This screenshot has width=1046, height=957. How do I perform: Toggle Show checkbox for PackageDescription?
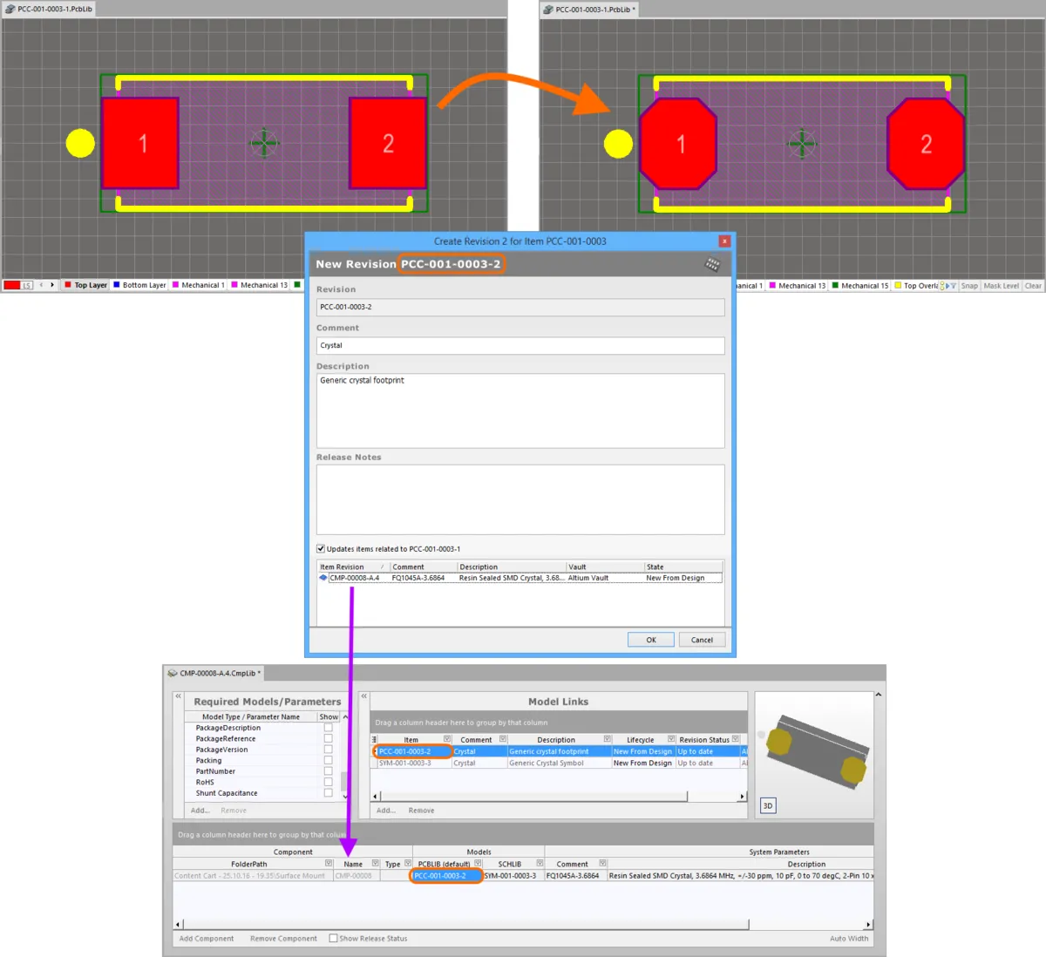[x=329, y=727]
